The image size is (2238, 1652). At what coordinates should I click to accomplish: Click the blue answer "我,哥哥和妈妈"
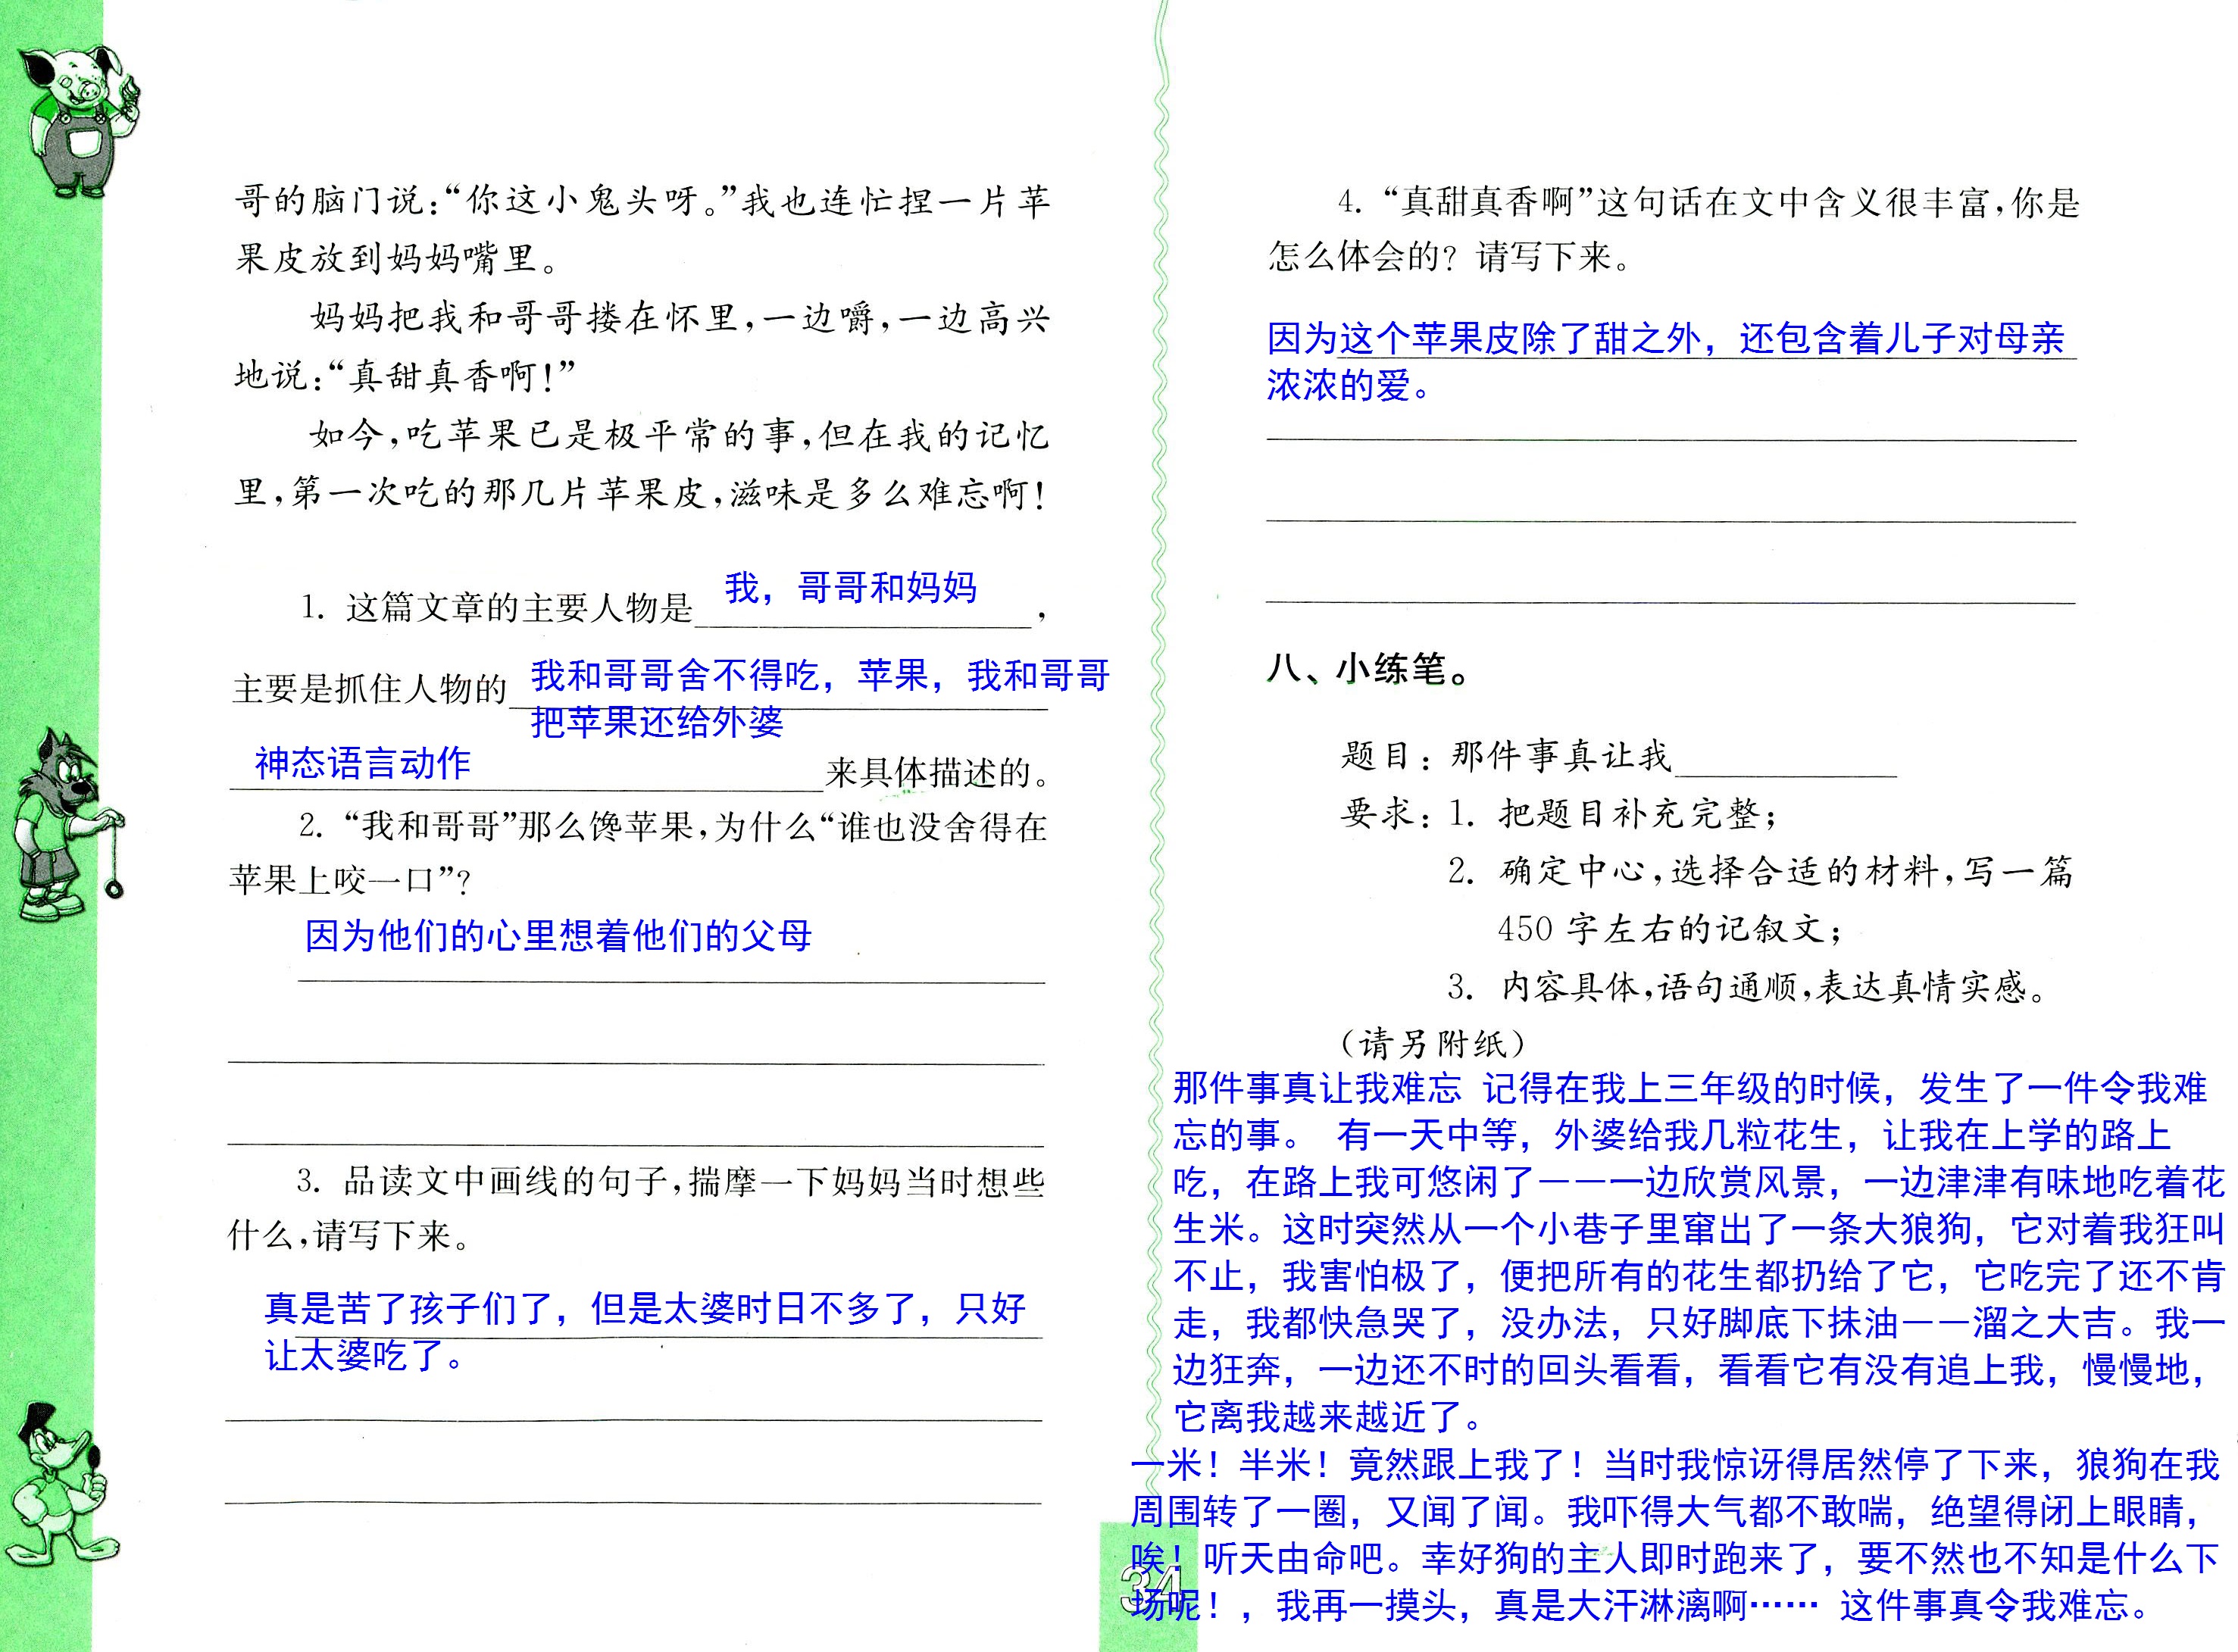tap(851, 587)
